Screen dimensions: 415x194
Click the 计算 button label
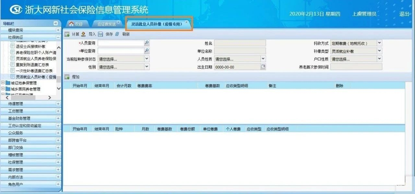(x=75, y=34)
